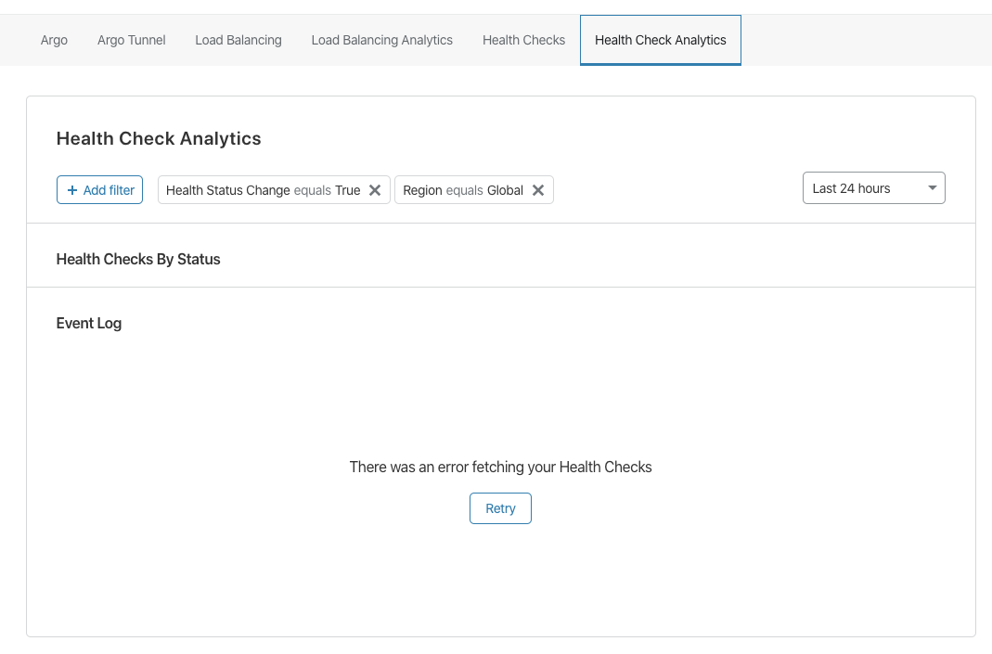Click the Health Checks By Status heading
The width and height of the screenshot is (992, 654).
coord(138,260)
